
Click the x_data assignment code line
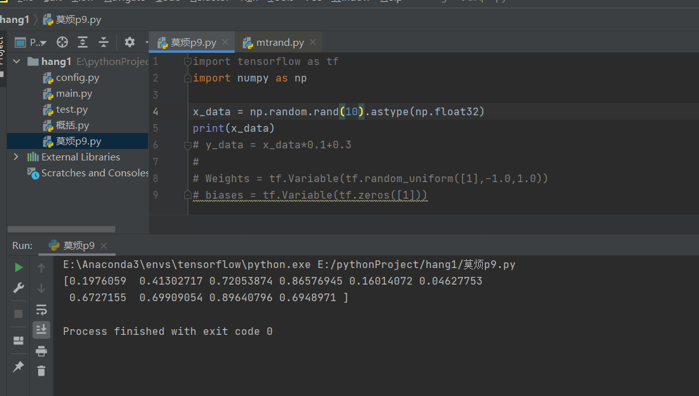point(338,111)
